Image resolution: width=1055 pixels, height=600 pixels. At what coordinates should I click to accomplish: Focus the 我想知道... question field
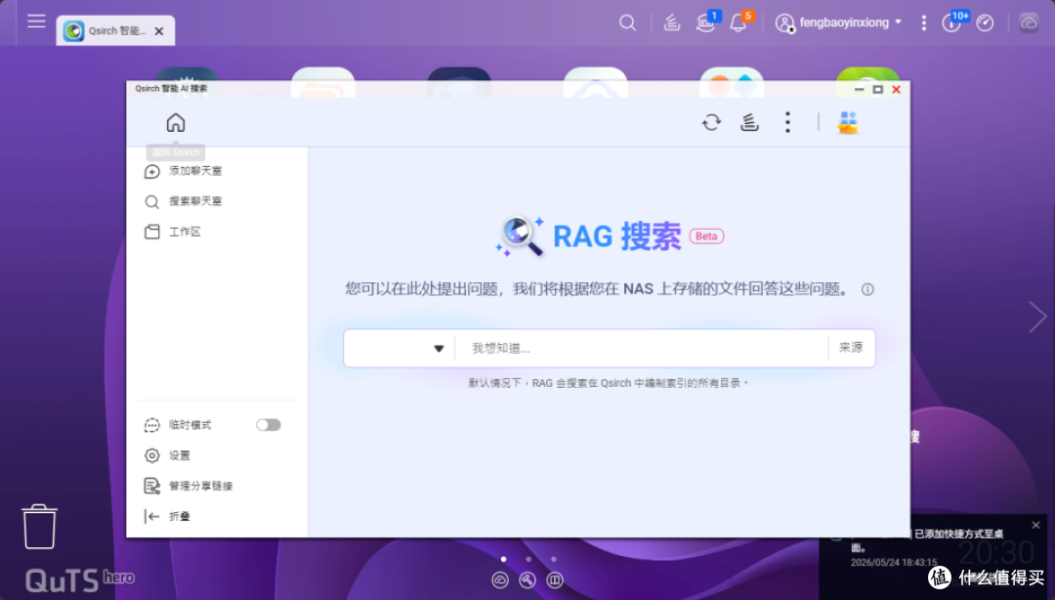click(641, 348)
